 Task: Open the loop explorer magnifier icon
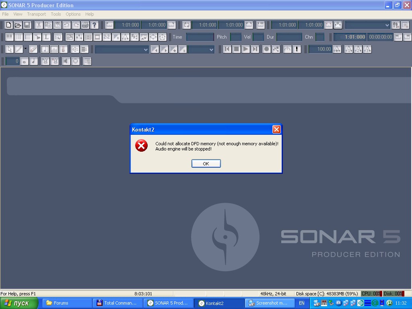pos(58,37)
